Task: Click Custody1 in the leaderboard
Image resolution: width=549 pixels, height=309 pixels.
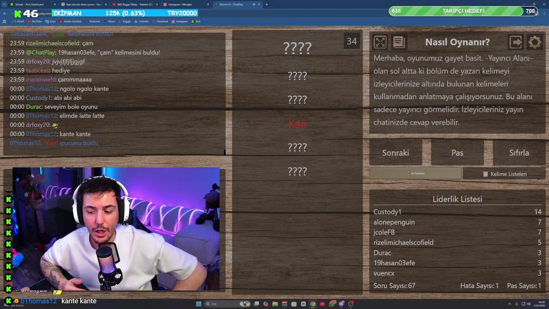Action: (x=387, y=212)
